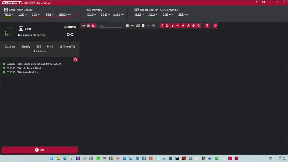The image size is (288, 162).
Task: Select the voltage sensors filter icon
Action: tap(167, 26)
